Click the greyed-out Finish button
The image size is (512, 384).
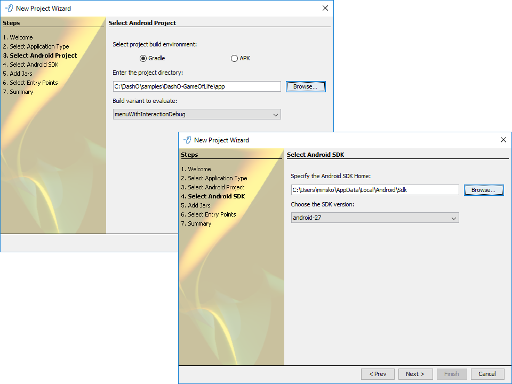tap(452, 374)
